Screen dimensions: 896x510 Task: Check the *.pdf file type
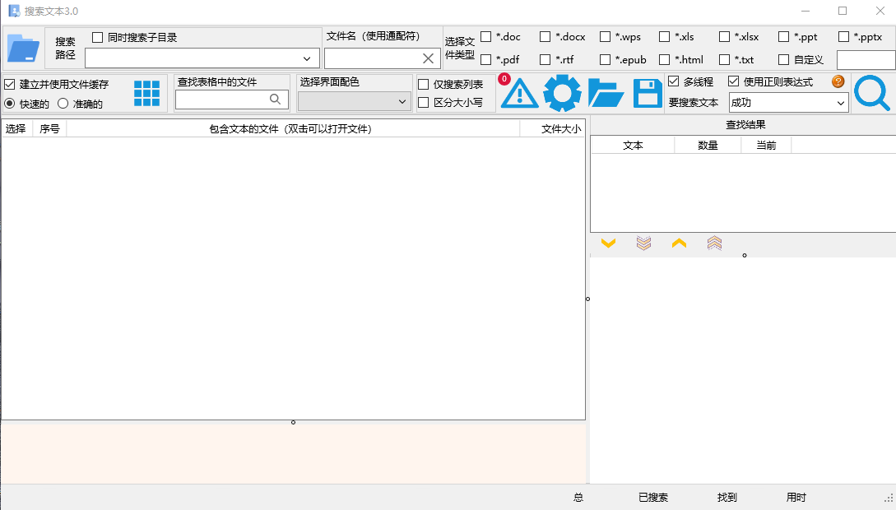[x=486, y=60]
